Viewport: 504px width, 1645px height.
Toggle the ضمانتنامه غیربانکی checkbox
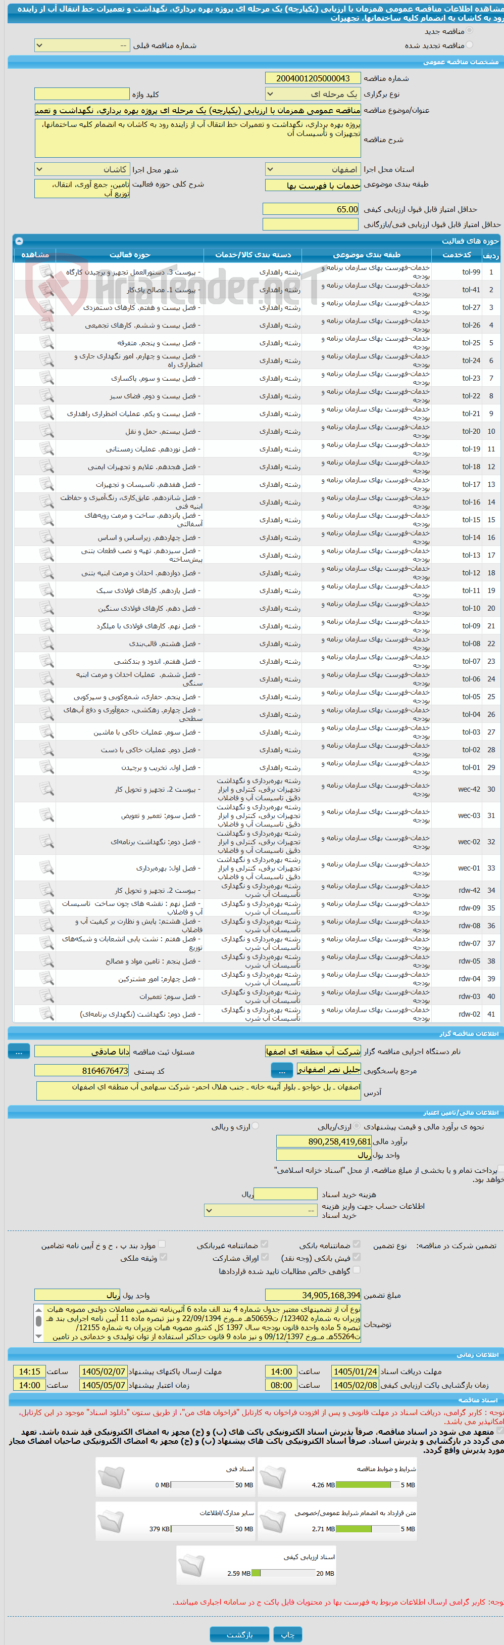tap(264, 1244)
